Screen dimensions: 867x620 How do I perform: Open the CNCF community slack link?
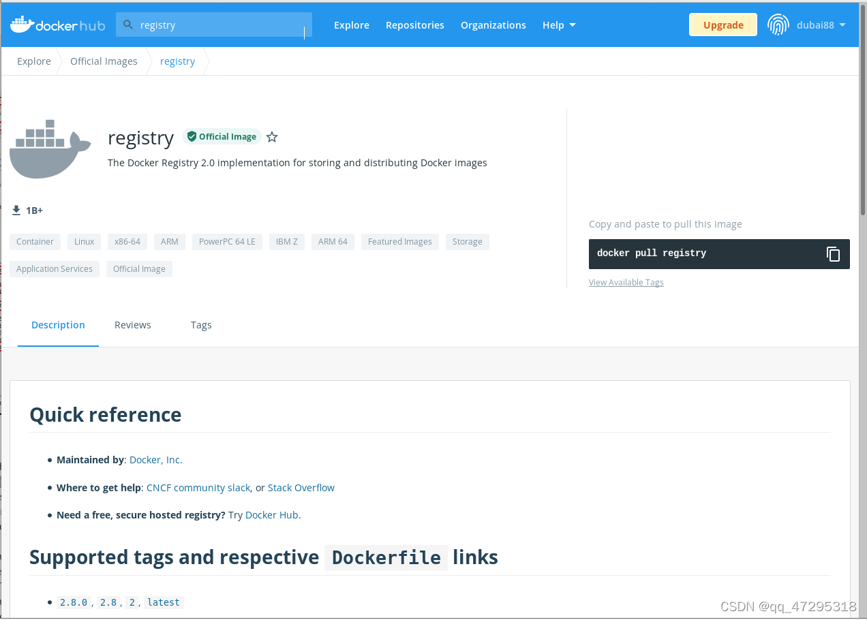[198, 488]
